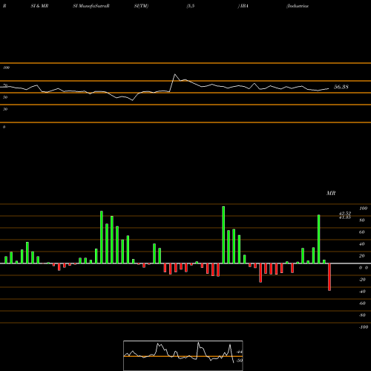Viewport: 371px width, 371px height.
Task: Click the MR panel title label
Action: tap(331, 193)
